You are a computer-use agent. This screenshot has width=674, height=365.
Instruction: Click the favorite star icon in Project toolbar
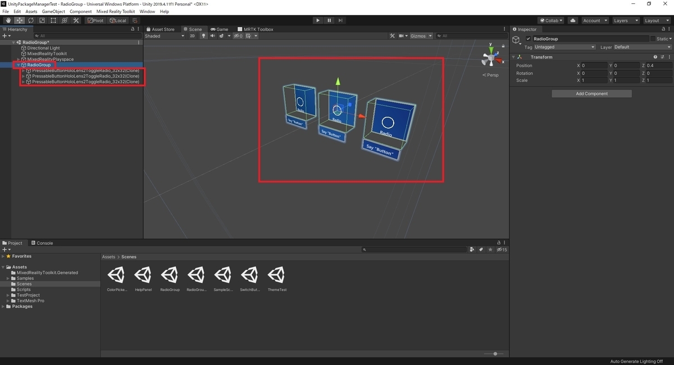490,249
